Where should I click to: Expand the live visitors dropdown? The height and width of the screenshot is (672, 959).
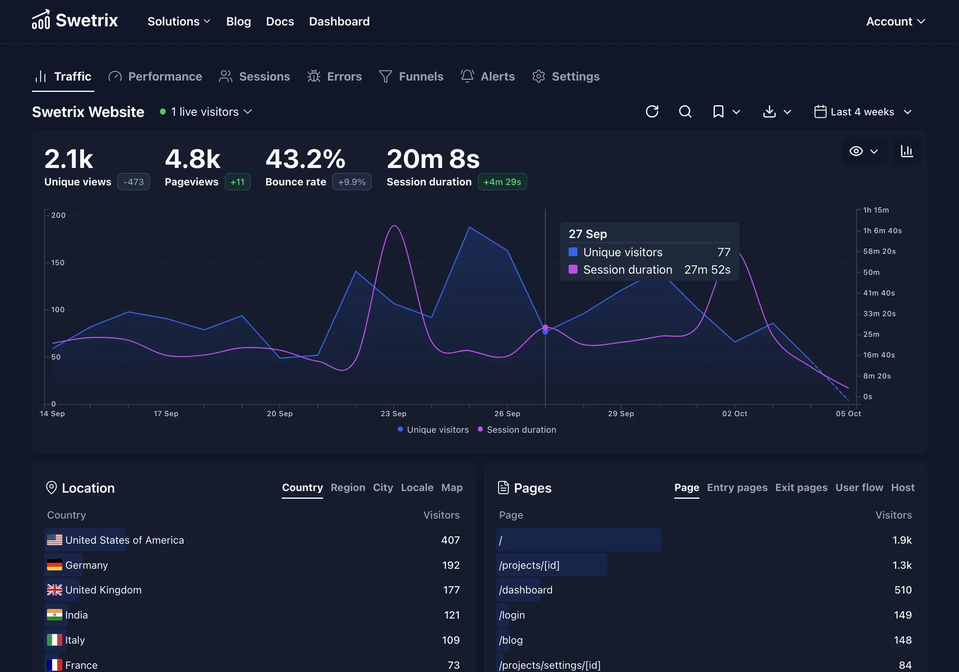click(x=206, y=112)
